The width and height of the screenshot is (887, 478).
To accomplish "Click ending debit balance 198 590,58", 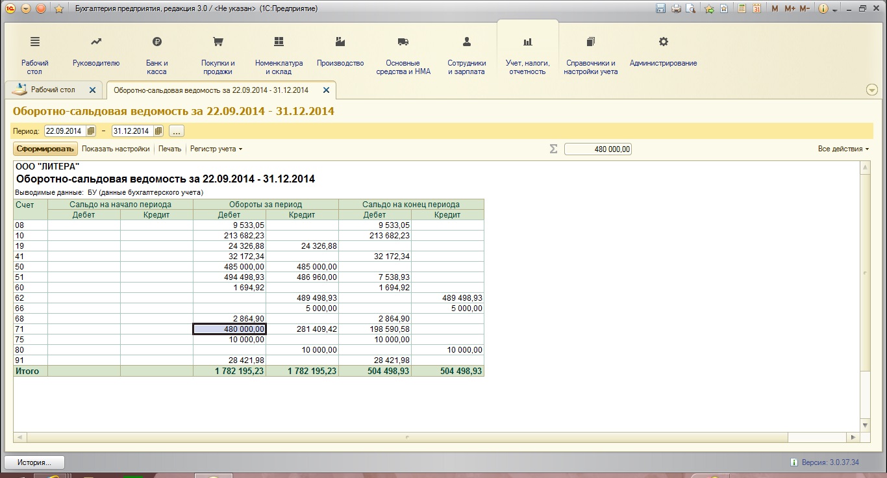I will pos(375,329).
